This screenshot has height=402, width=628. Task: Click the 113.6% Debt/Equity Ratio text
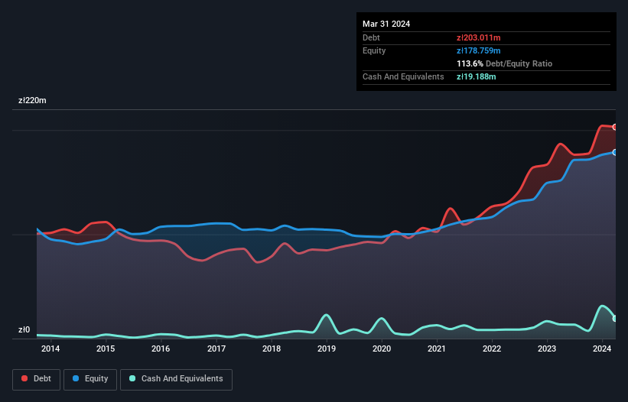coord(505,63)
